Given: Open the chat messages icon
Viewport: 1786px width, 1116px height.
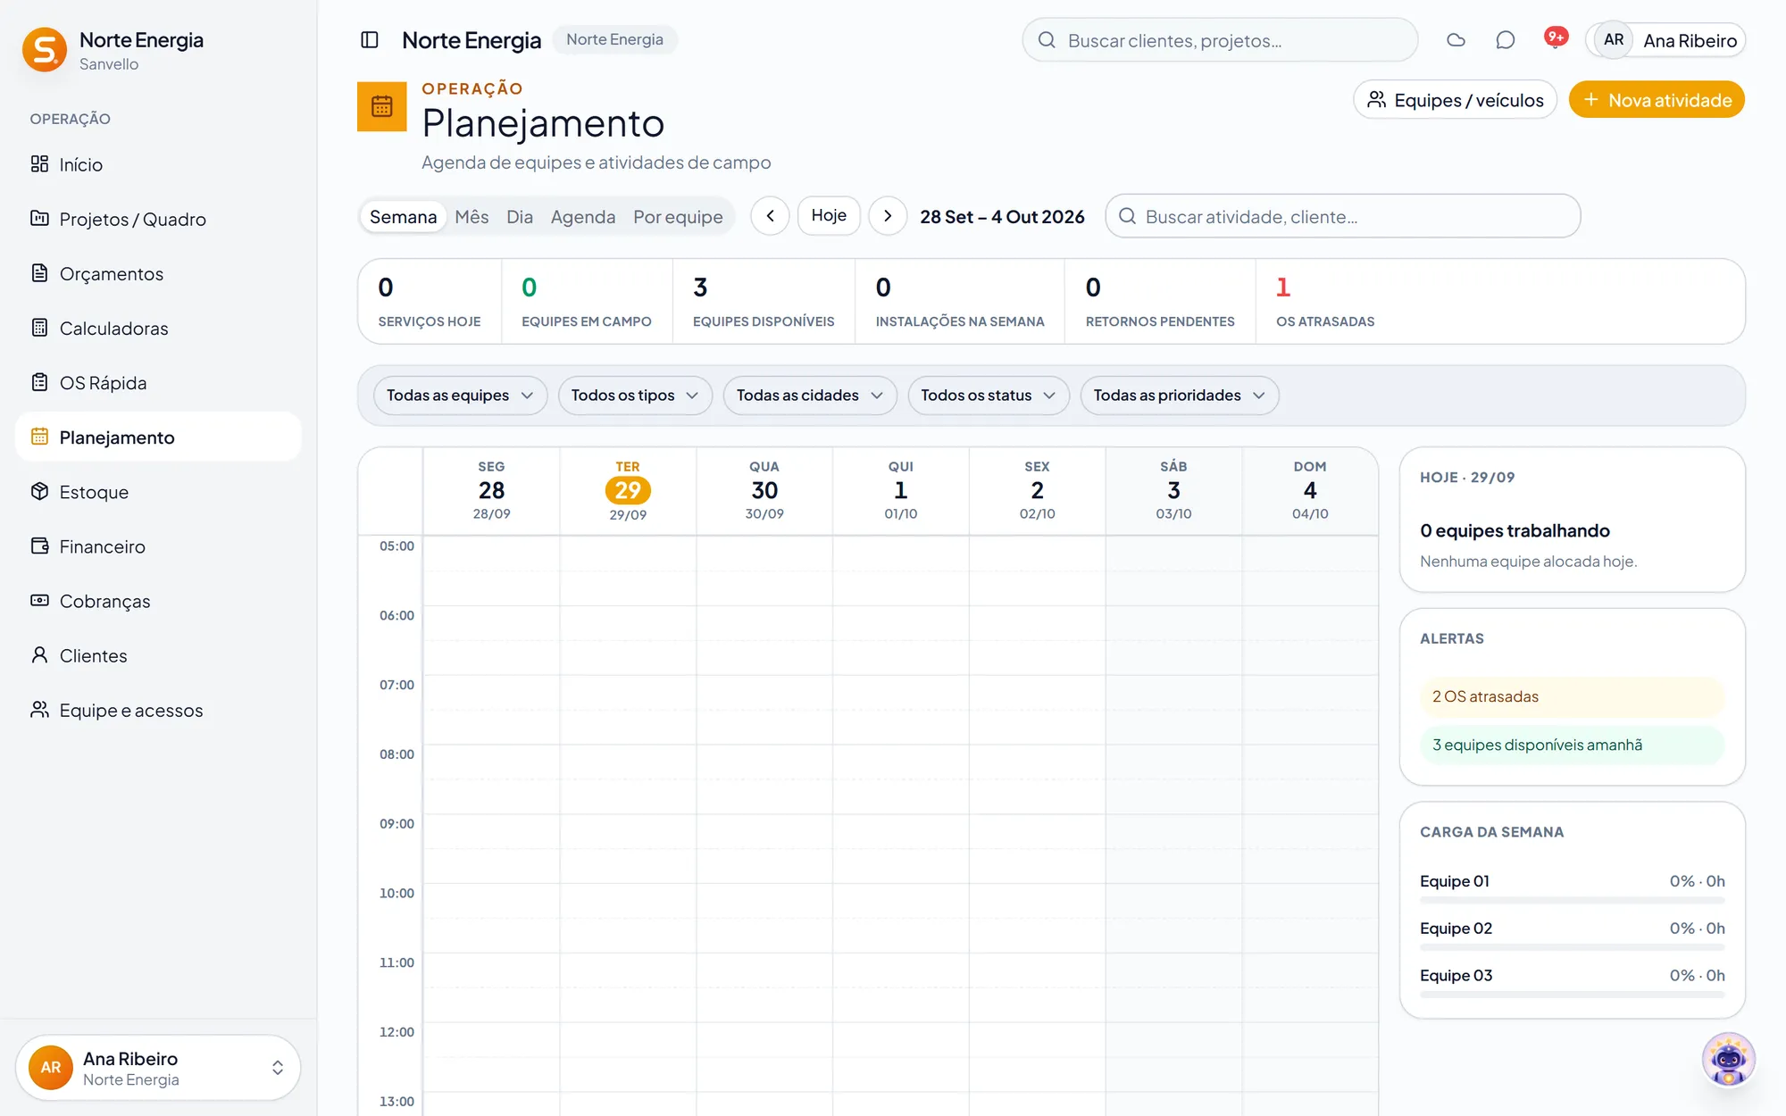Looking at the screenshot, I should click(1506, 40).
